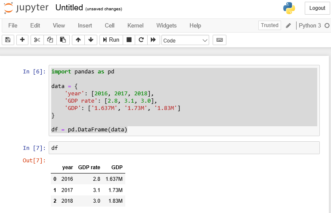The height and width of the screenshot is (213, 331).
Task: Click the row index 2 in table
Action: (x=55, y=201)
